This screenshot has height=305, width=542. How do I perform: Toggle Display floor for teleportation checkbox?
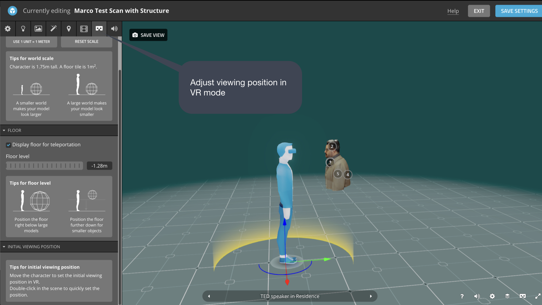coord(8,145)
